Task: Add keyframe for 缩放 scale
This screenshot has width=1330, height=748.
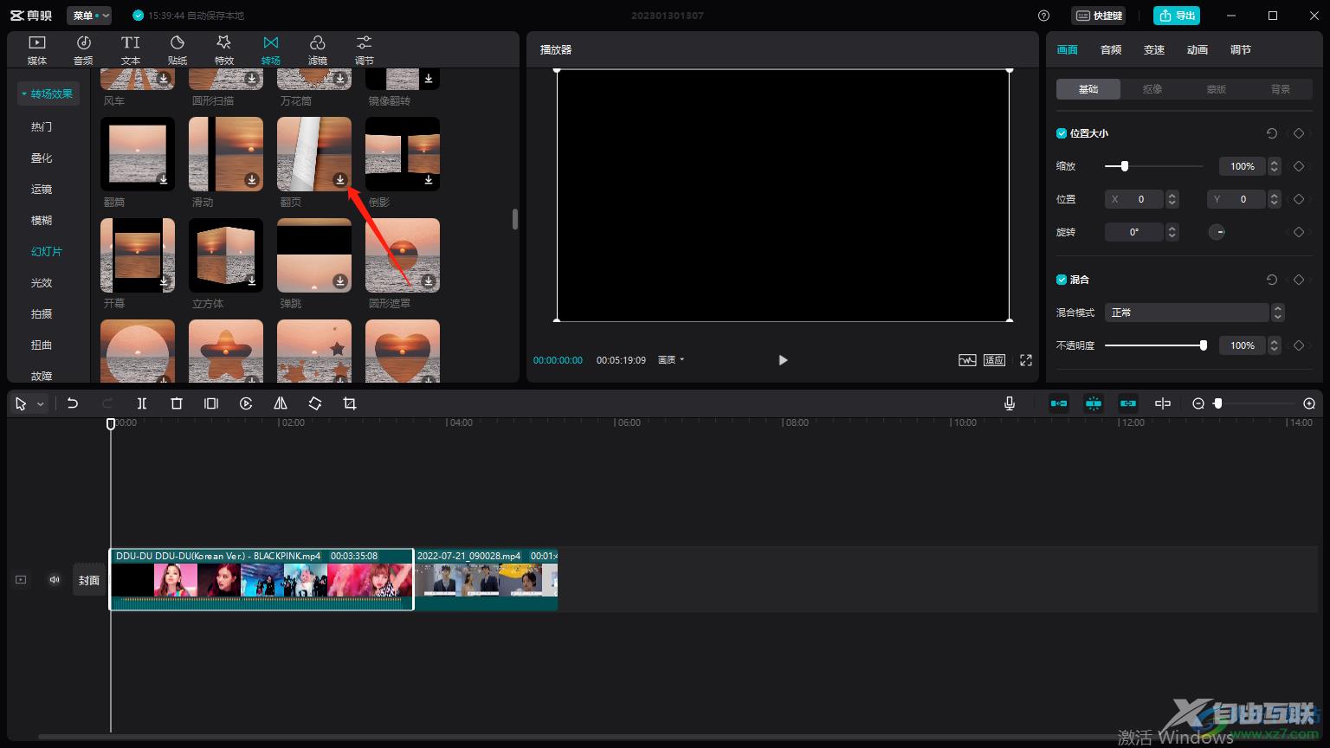Action: [x=1299, y=166]
